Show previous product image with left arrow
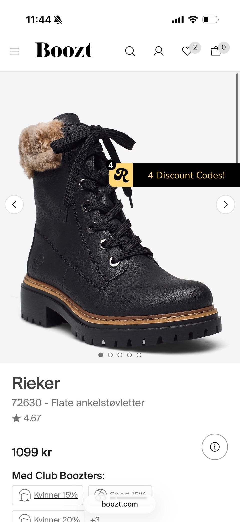 coord(14,204)
